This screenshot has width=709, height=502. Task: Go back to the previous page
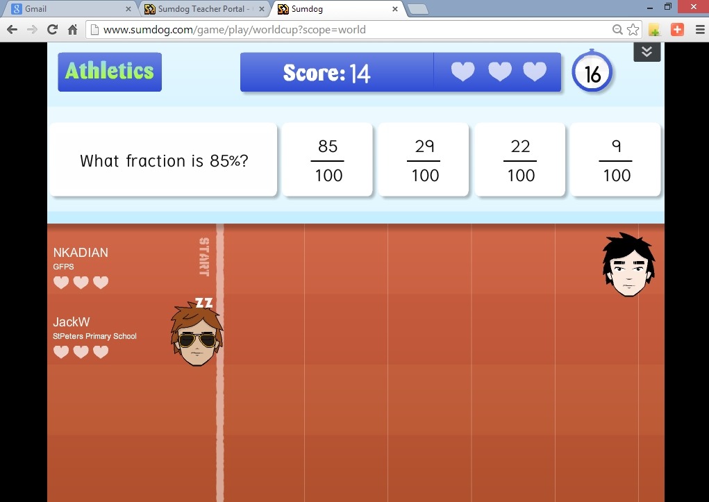click(x=12, y=30)
